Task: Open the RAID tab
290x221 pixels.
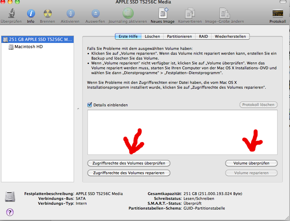Action: coord(203,36)
